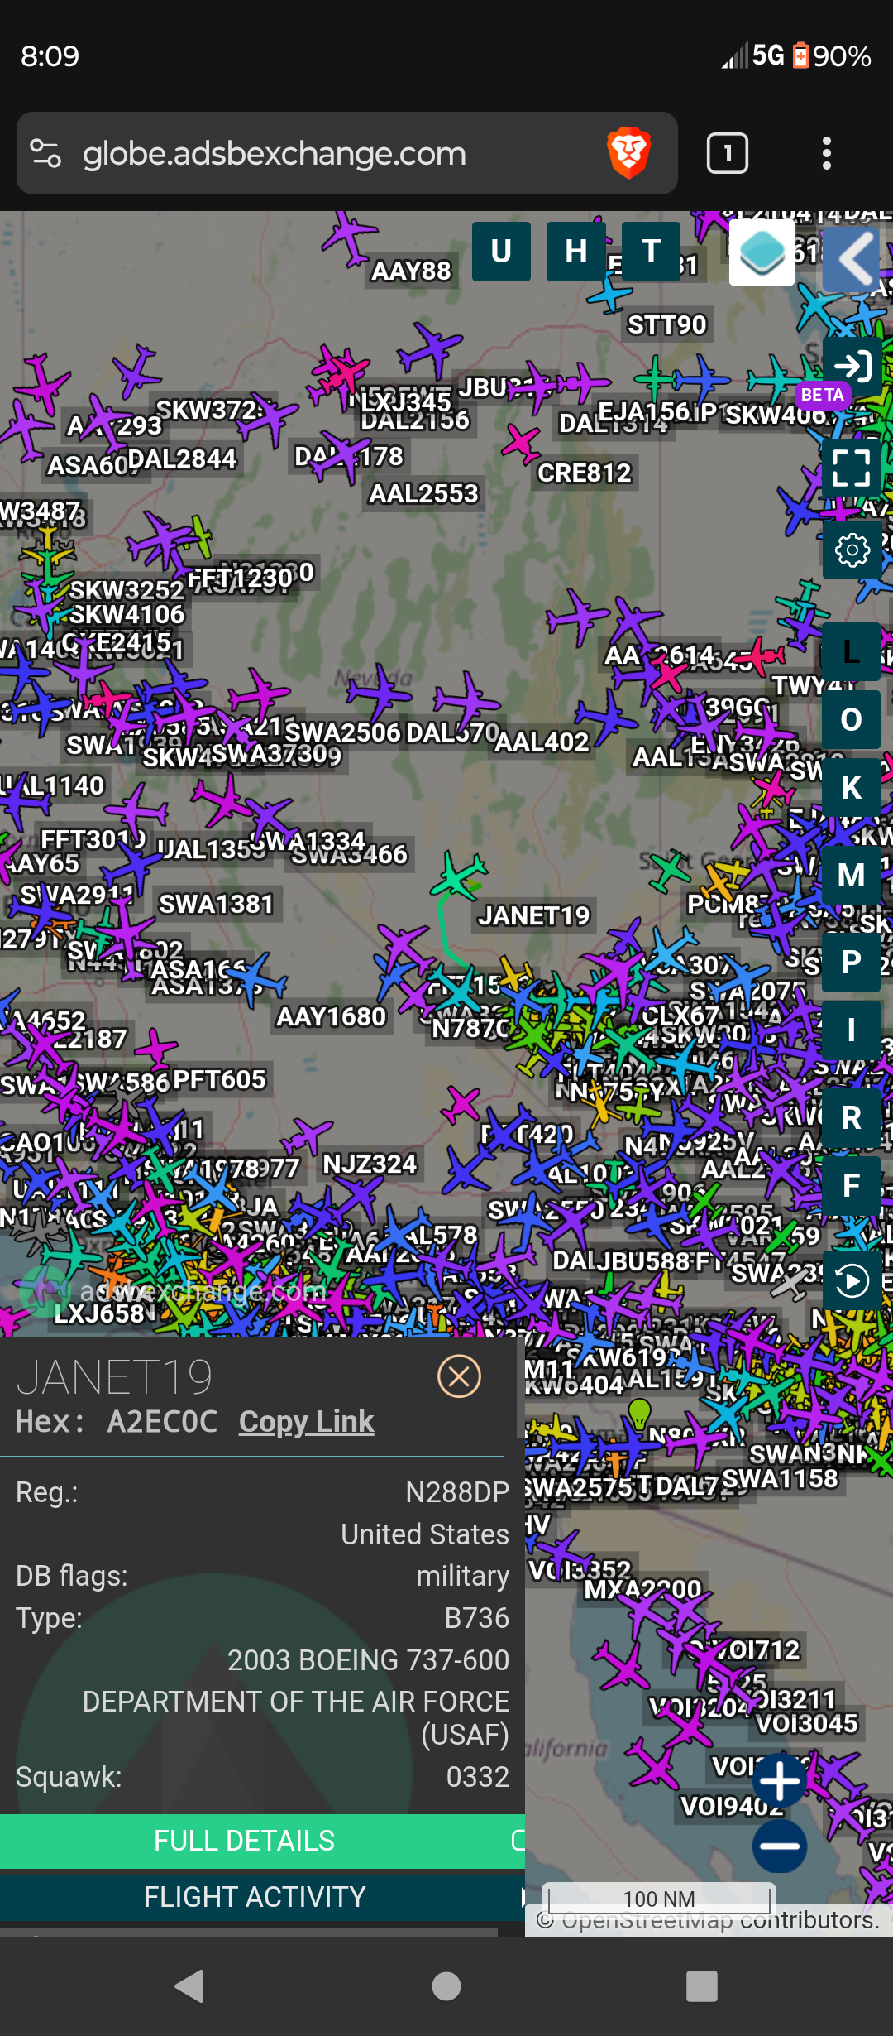Select the AAL402 flight label
893x2036 pixels.
pyautogui.click(x=542, y=742)
